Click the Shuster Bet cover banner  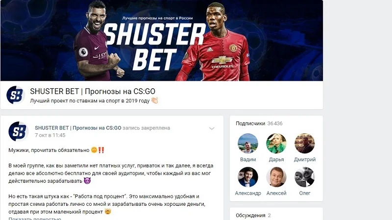(x=162, y=40)
